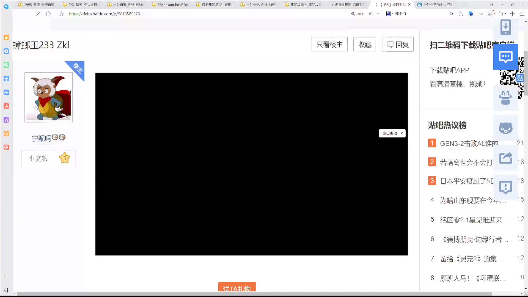Screen dimensions: 528x297
Task: Click the 送TA礼物 button
Action: (x=237, y=287)
